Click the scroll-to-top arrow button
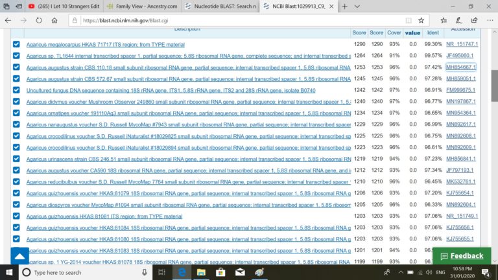Screen dimensions: 498x280 point(19,257)
